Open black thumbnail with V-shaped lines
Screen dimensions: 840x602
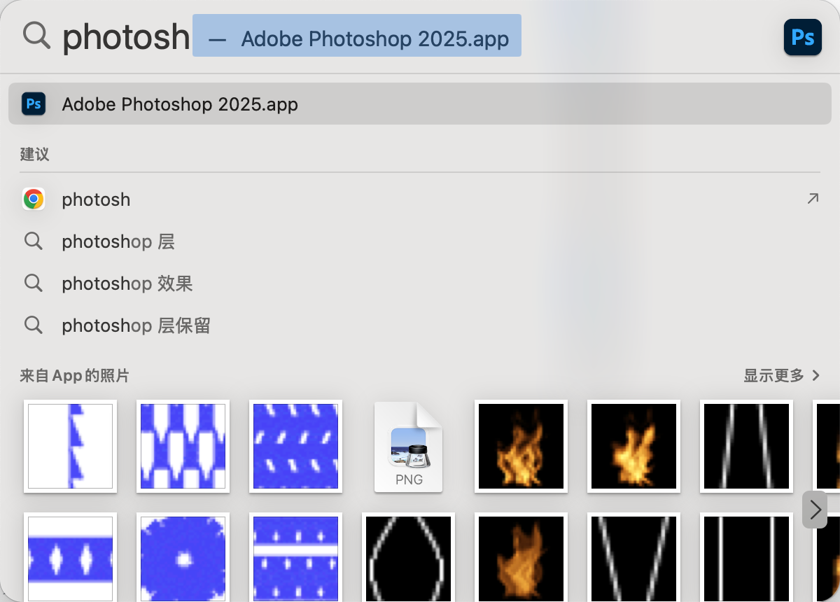tap(633, 558)
